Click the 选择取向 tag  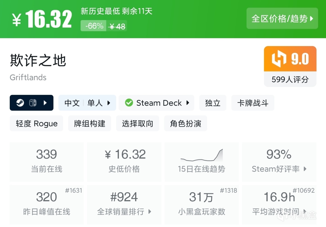point(138,124)
